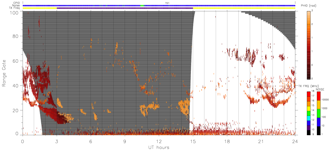Click the orange-red 16–17 MHz TX FRQ swatch

(309, 99)
